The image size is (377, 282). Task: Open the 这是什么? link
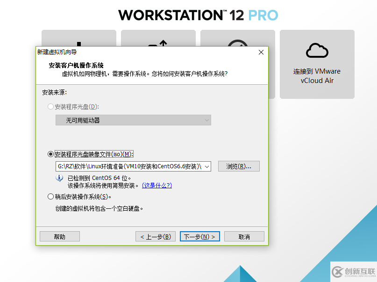click(157, 186)
